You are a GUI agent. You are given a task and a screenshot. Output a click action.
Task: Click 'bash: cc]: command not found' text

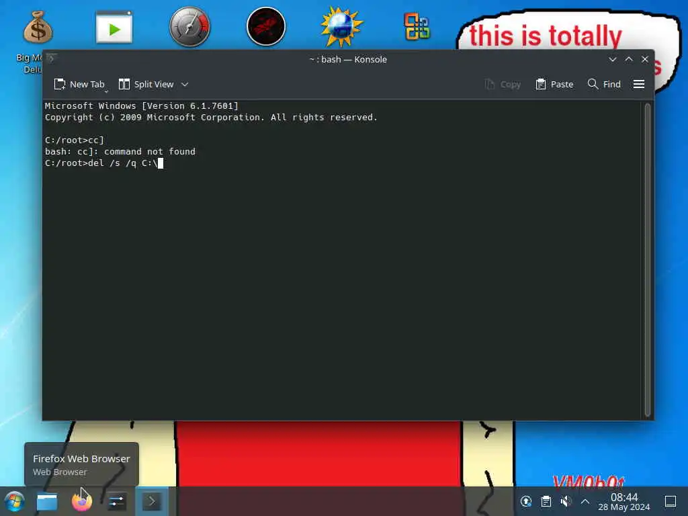pyautogui.click(x=120, y=152)
